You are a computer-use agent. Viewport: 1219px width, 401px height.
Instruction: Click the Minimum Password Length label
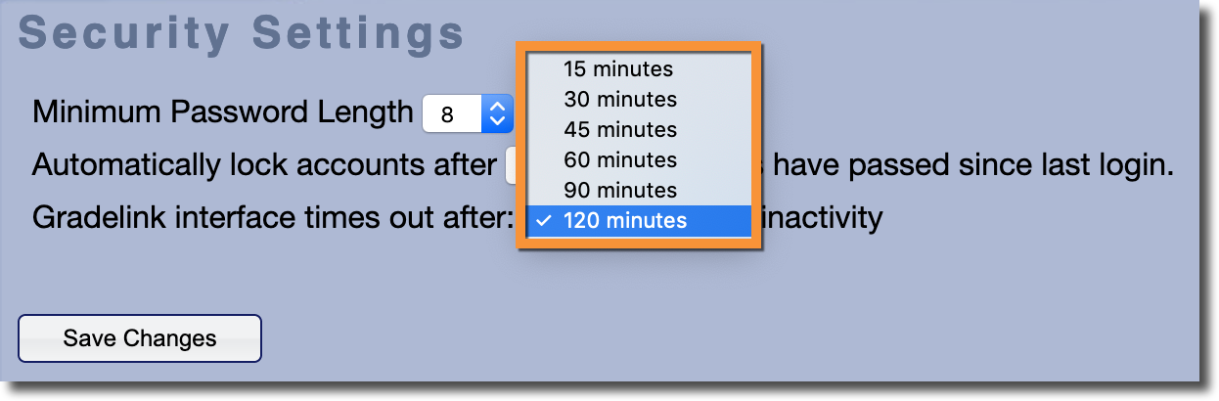tap(223, 113)
